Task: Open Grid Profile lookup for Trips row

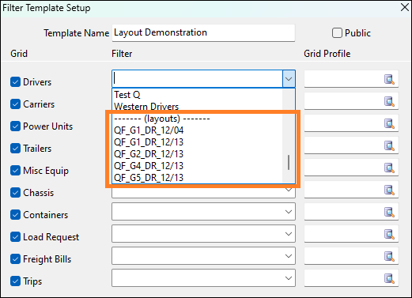Action: coord(389,278)
